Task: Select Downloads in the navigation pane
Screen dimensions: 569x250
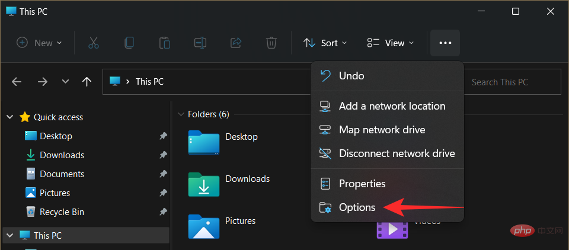Action: [x=62, y=155]
